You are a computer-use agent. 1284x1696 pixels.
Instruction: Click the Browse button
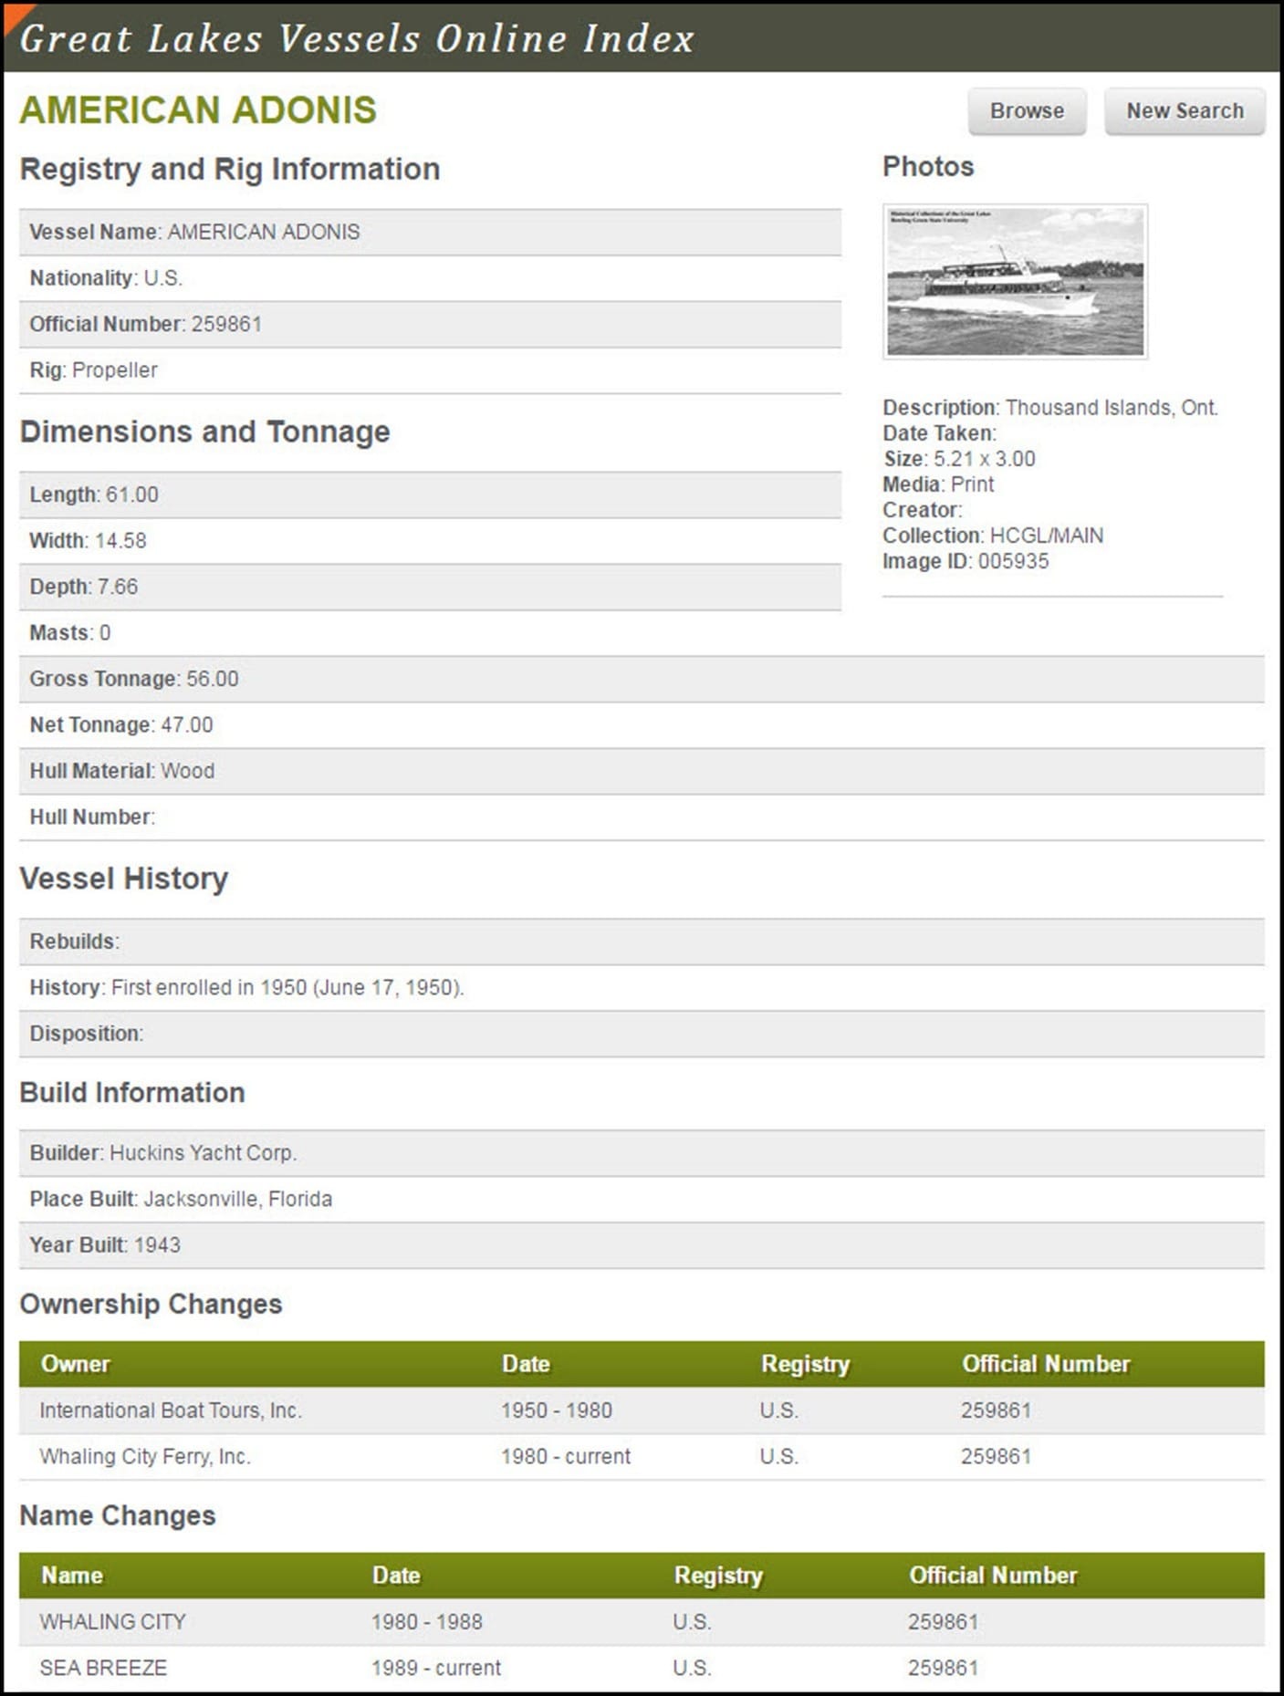tap(1027, 111)
